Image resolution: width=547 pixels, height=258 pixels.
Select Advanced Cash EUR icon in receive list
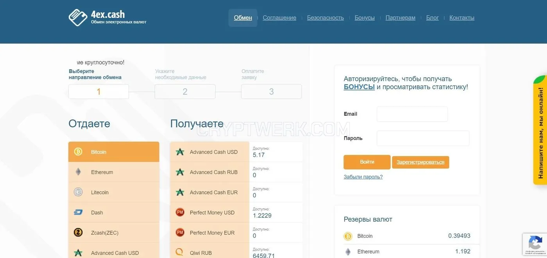click(x=180, y=192)
